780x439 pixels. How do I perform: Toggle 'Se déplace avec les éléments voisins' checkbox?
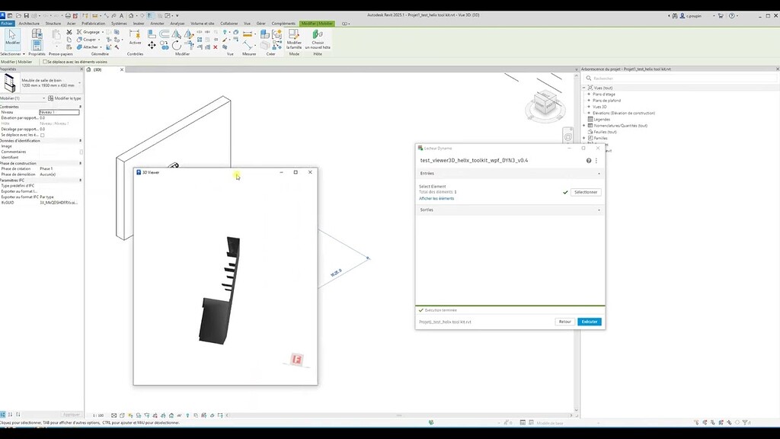[x=45, y=62]
